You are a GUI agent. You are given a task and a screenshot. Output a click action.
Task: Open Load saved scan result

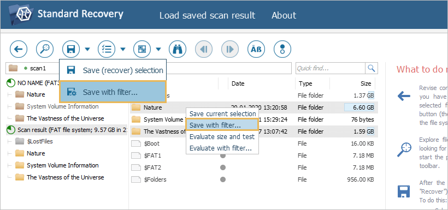click(x=207, y=15)
